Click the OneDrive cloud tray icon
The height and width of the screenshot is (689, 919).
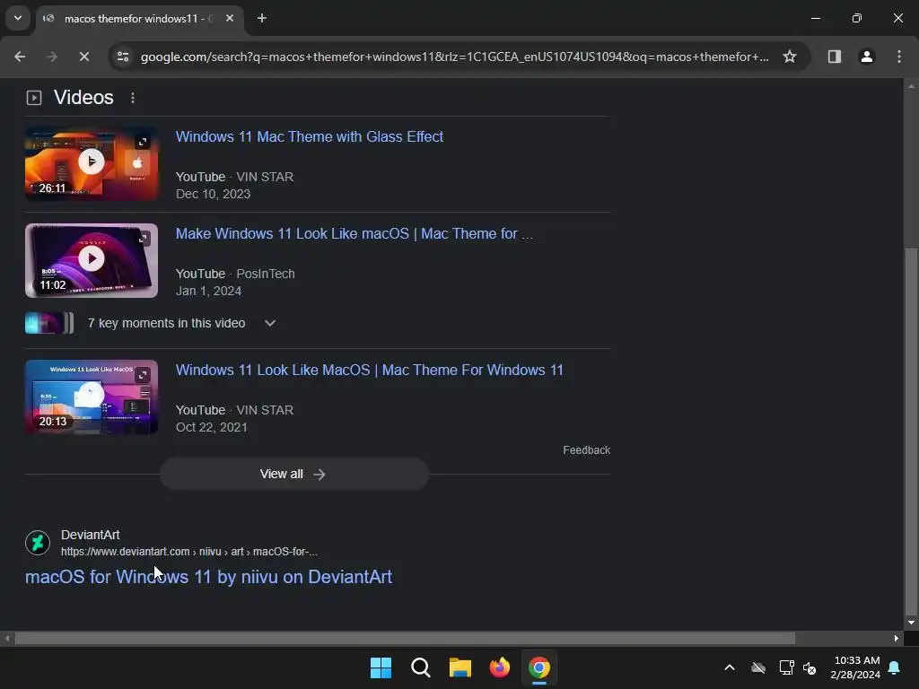758,667
